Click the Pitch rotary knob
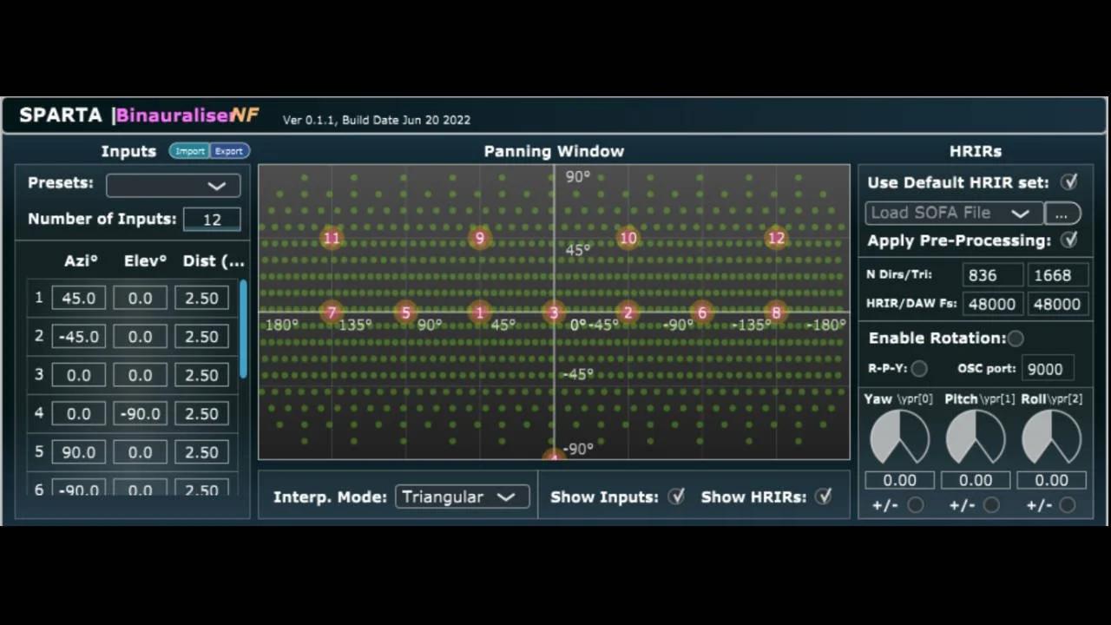Screen dimensions: 1111x625 [x=976, y=437]
